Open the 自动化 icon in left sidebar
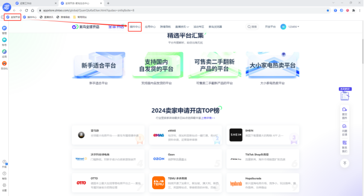The height and width of the screenshot is (196, 364). (x=4, y=63)
